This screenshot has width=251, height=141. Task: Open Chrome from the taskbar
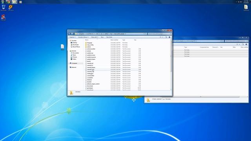[x=8, y=2]
